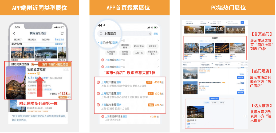Image resolution: width=276 pixels, height=133 pixels.
Task: Tap the ¥1128 price
Action: tap(63, 94)
